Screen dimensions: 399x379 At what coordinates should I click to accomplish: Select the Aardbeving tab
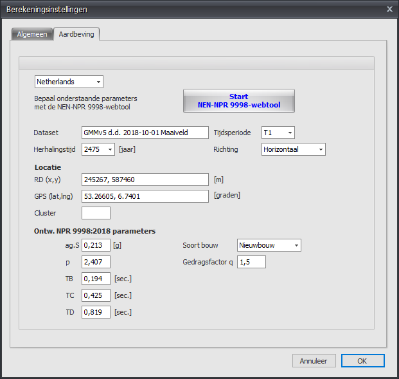pyautogui.click(x=76, y=34)
